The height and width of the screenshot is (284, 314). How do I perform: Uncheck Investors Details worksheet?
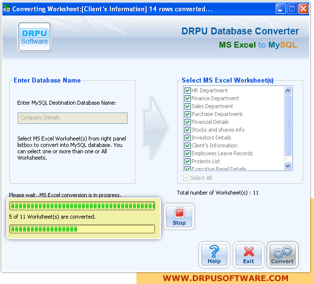click(x=187, y=138)
